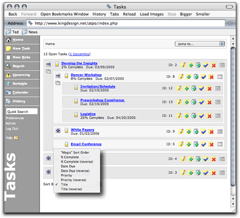Open the 1 Upcoming link
Viewport: 240px width, 218px height.
(79, 54)
